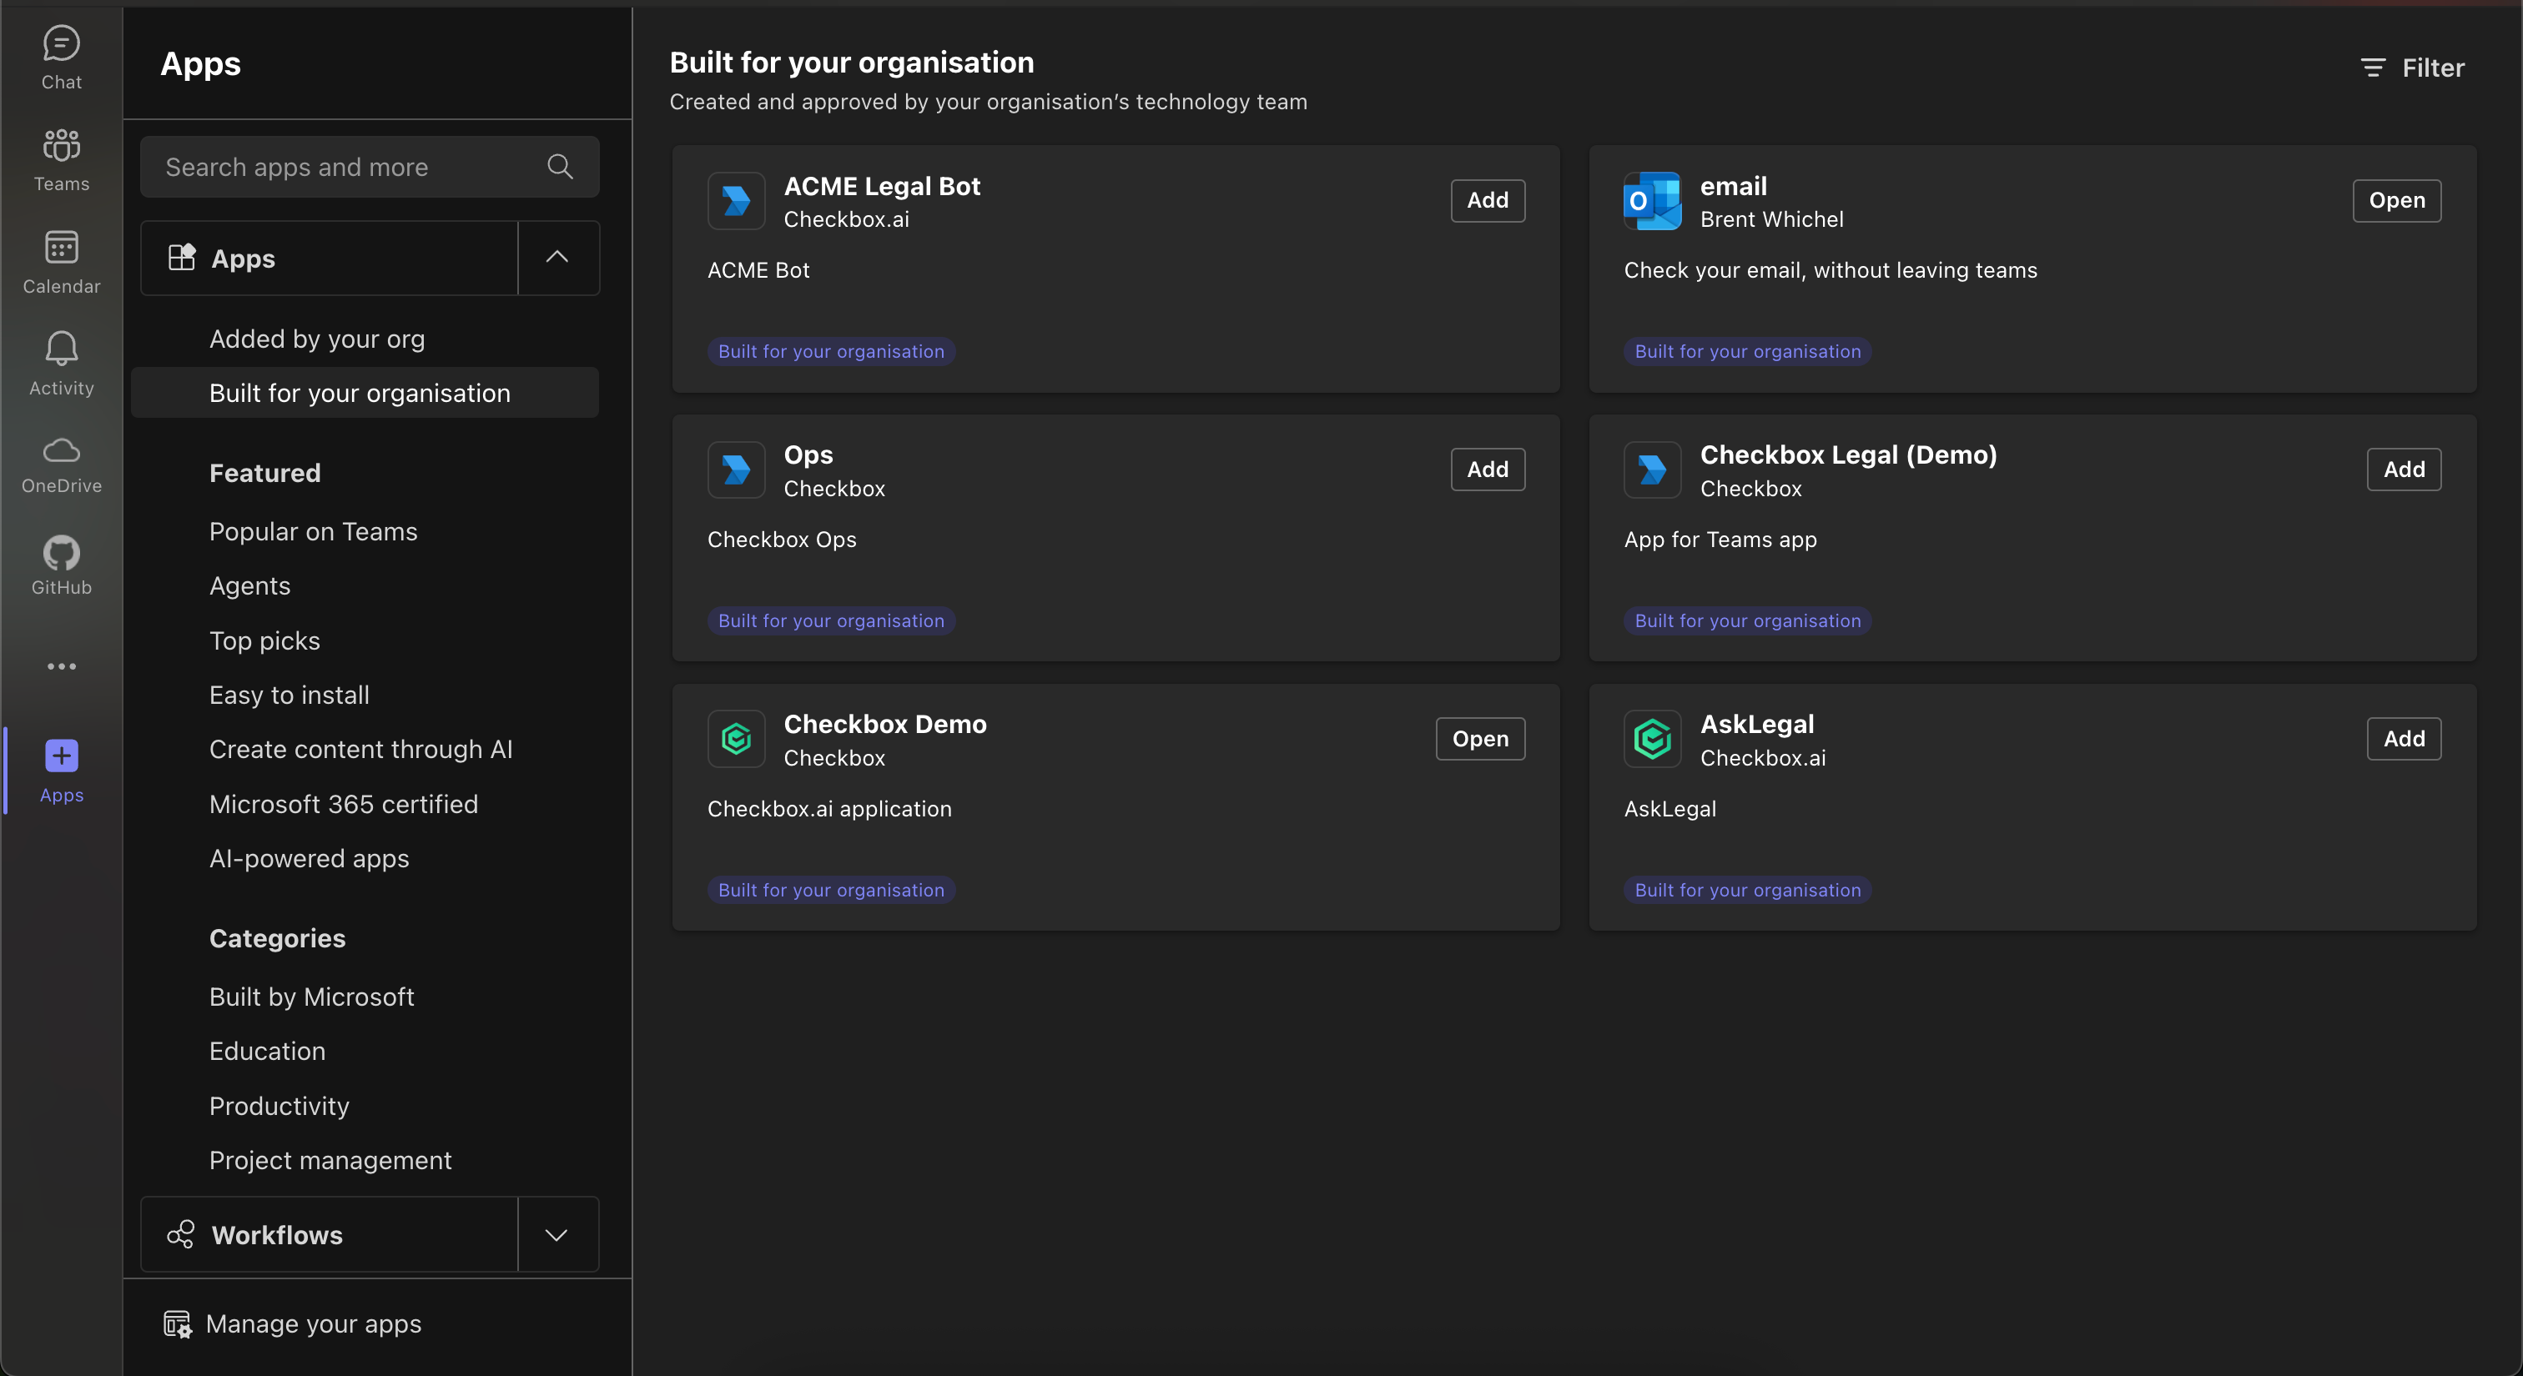This screenshot has height=1376, width=2523.
Task: Click the Apps section grid icon
Action: click(x=182, y=258)
